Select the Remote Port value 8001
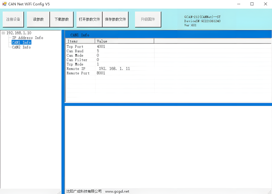This screenshot has height=194, width=272. click(x=101, y=73)
